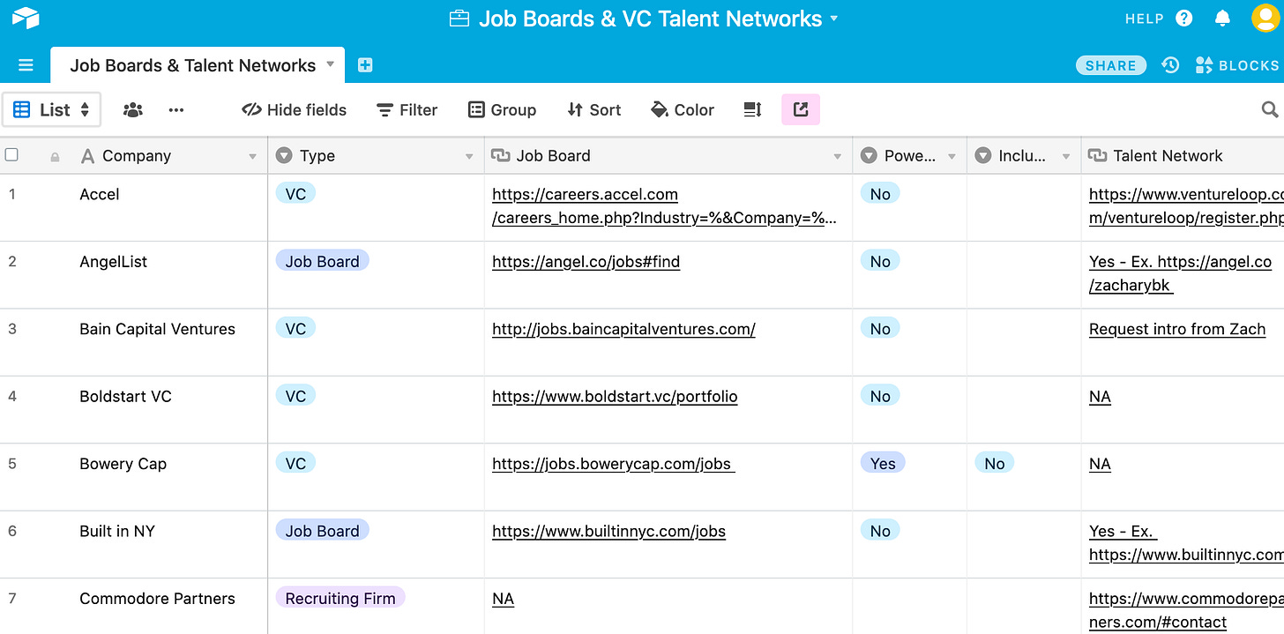
Task: Click the HELP label
Action: [x=1145, y=19]
